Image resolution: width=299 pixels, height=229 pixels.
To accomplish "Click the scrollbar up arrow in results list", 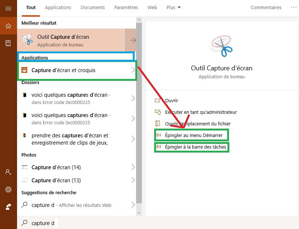I will (x=139, y=20).
